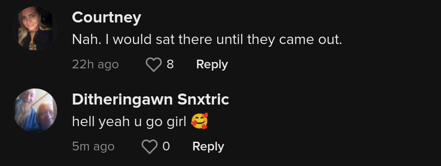Reply to Courtney's comment
This screenshot has height=166, width=441.
pyautogui.click(x=212, y=64)
